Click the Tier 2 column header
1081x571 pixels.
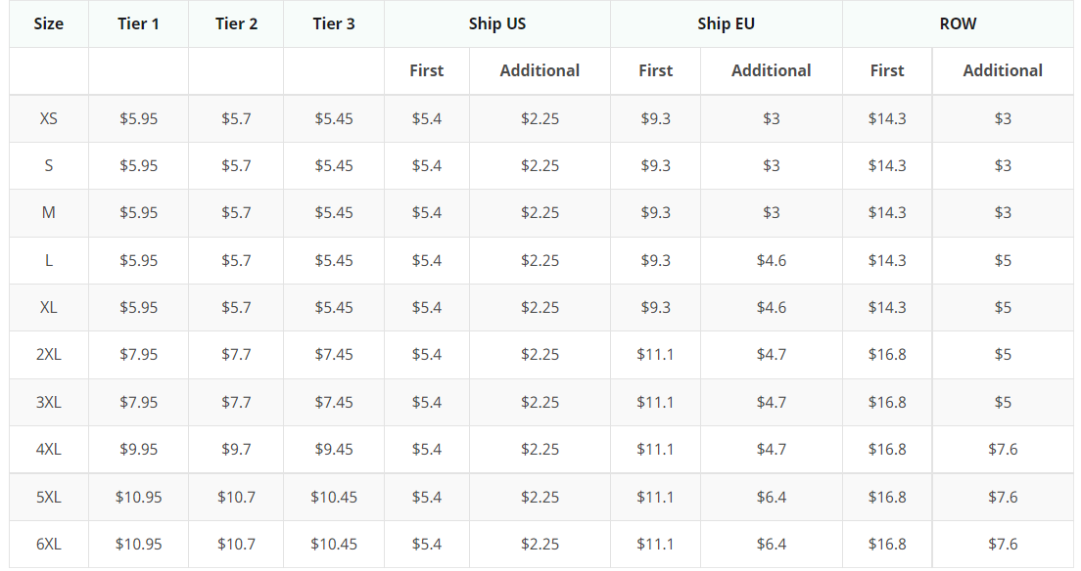tap(236, 23)
